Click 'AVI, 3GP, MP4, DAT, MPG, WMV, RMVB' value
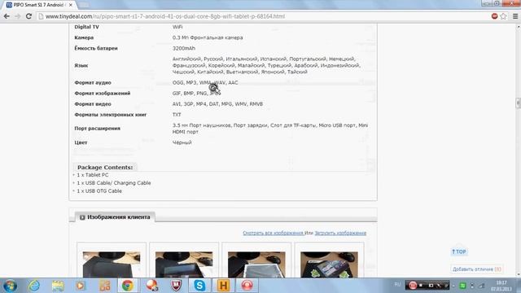 click(217, 104)
